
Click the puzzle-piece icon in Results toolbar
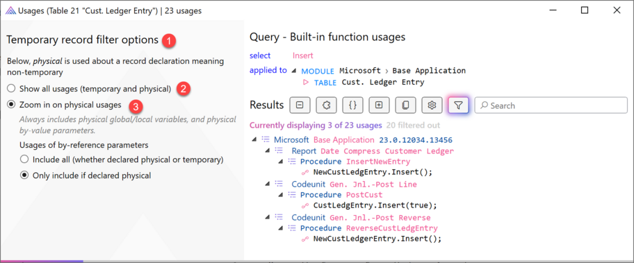point(326,105)
